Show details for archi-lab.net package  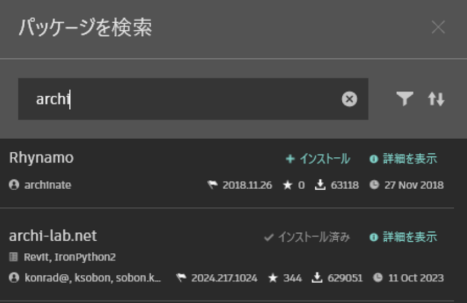pyautogui.click(x=403, y=237)
